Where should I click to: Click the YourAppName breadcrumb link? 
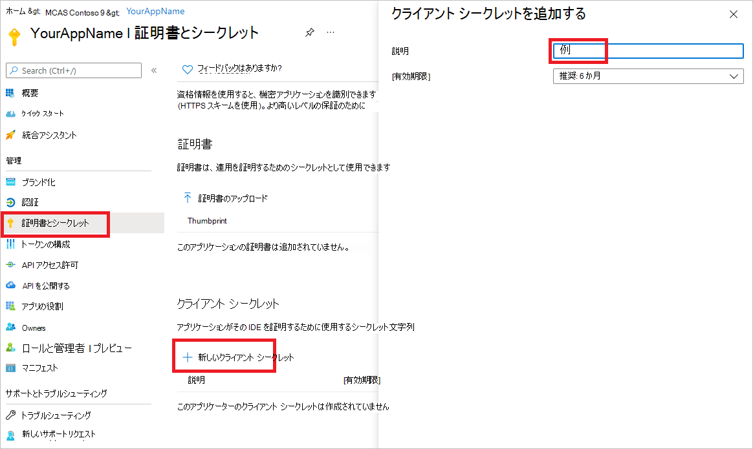coord(155,11)
